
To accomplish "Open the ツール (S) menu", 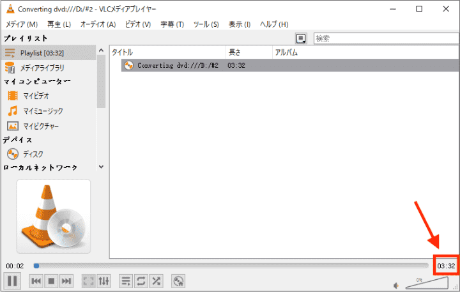I will 206,24.
